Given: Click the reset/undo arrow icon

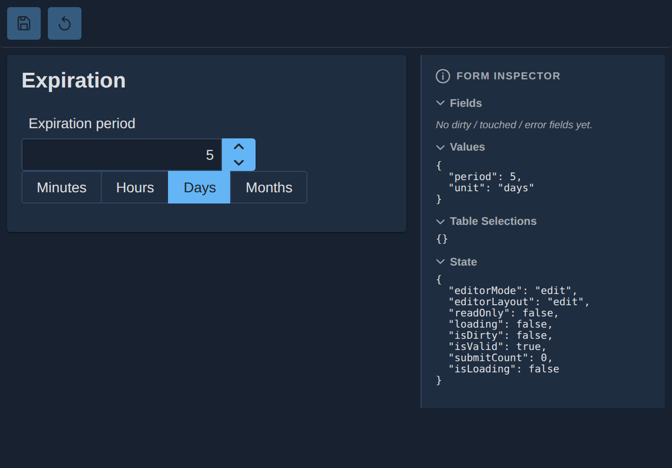Looking at the screenshot, I should [x=65, y=23].
